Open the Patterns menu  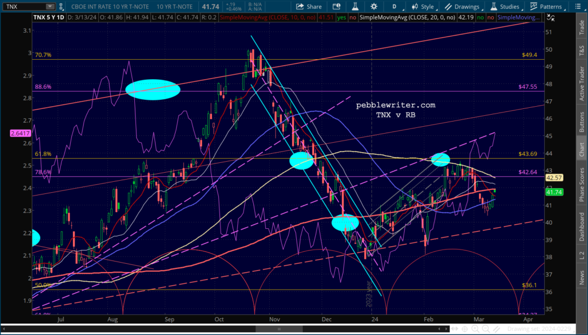coord(546,6)
